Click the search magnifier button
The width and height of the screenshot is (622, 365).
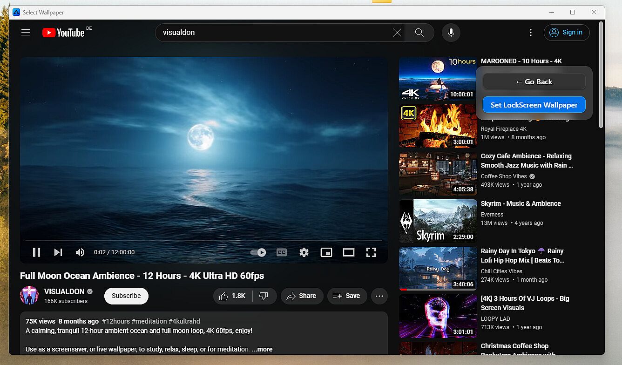click(419, 33)
